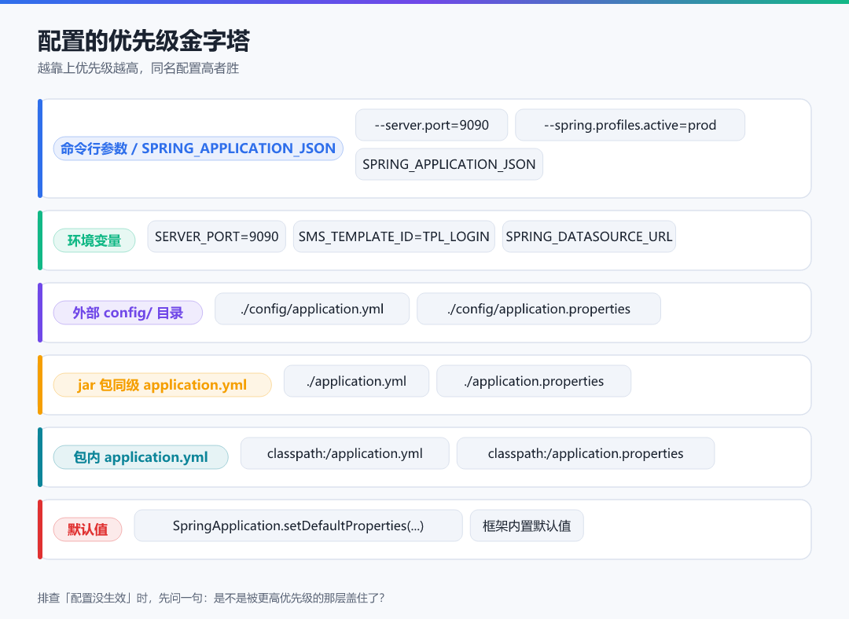
Task: Click the 框架内置默认值 chip
Action: coord(526,526)
